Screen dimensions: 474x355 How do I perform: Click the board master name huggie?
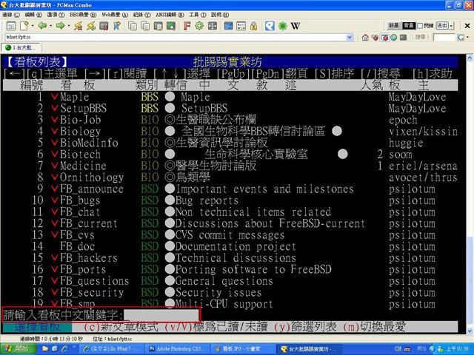[x=406, y=143]
